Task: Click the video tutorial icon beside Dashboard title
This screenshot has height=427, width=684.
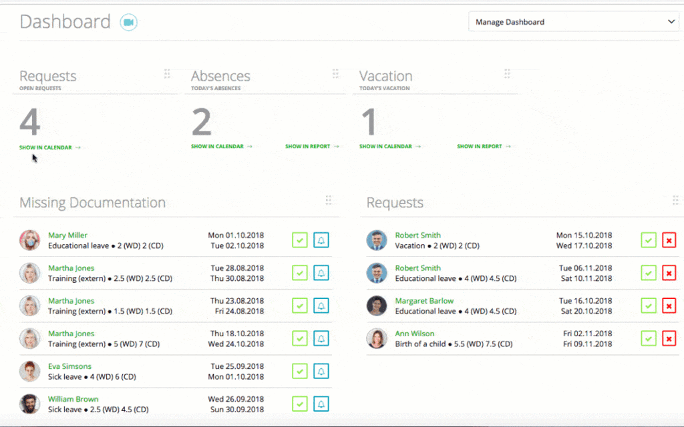Action: [128, 21]
